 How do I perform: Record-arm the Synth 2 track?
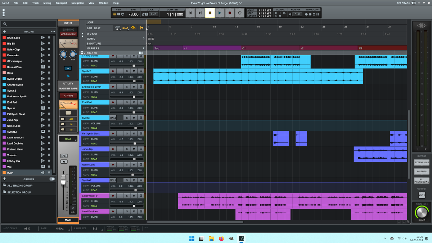(x=113, y=71)
